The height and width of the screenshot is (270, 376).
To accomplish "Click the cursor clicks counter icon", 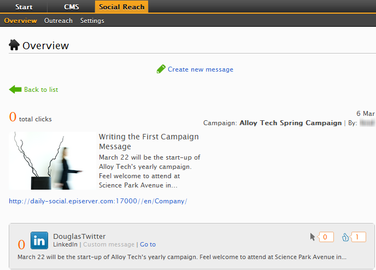I will click(x=313, y=237).
